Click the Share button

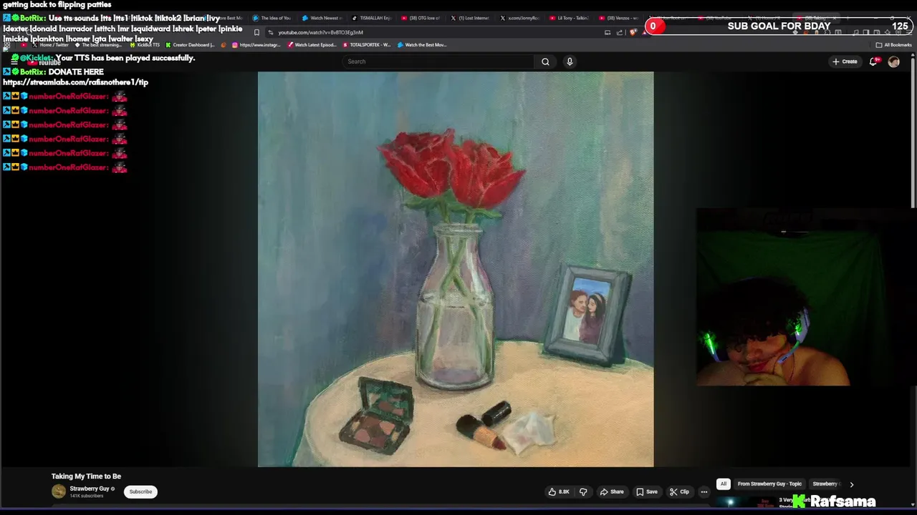[612, 491]
